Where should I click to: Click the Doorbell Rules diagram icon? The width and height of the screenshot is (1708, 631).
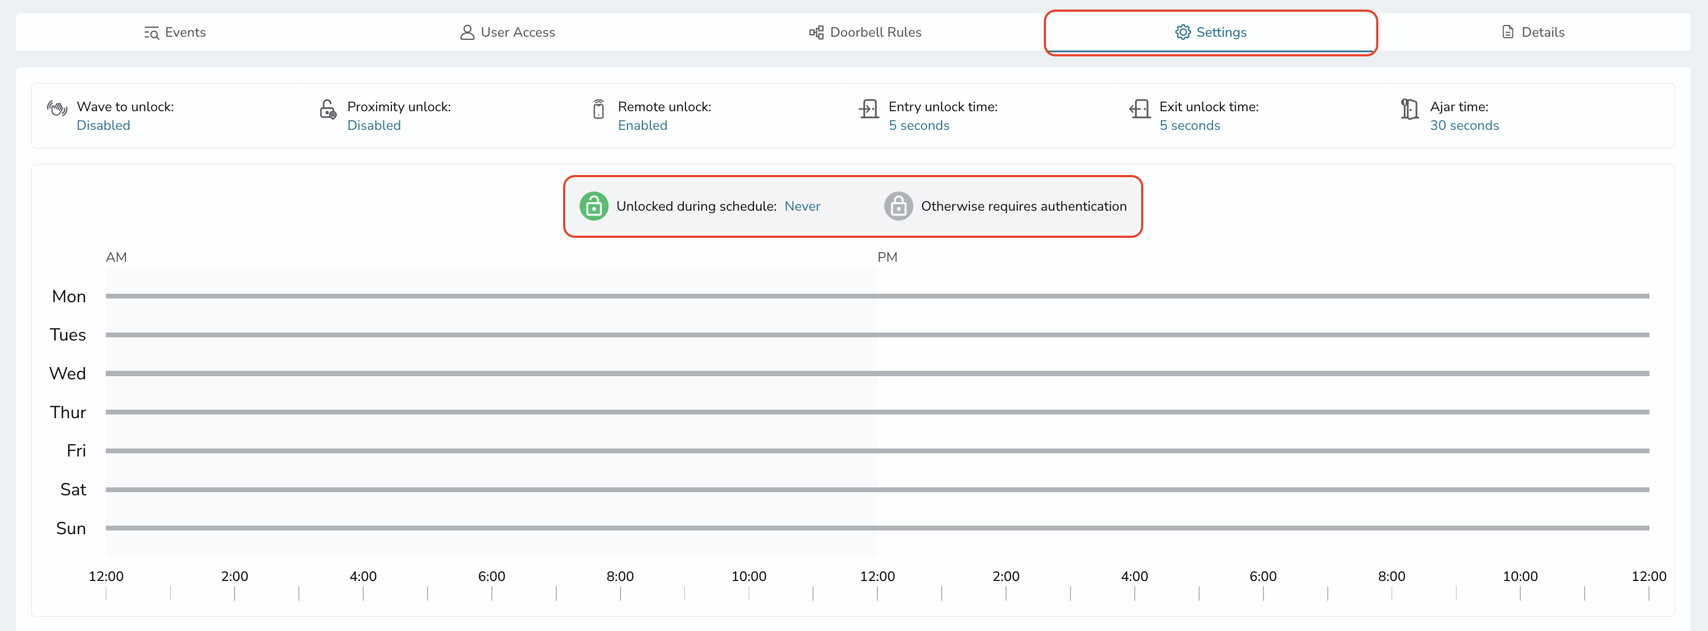(x=816, y=32)
